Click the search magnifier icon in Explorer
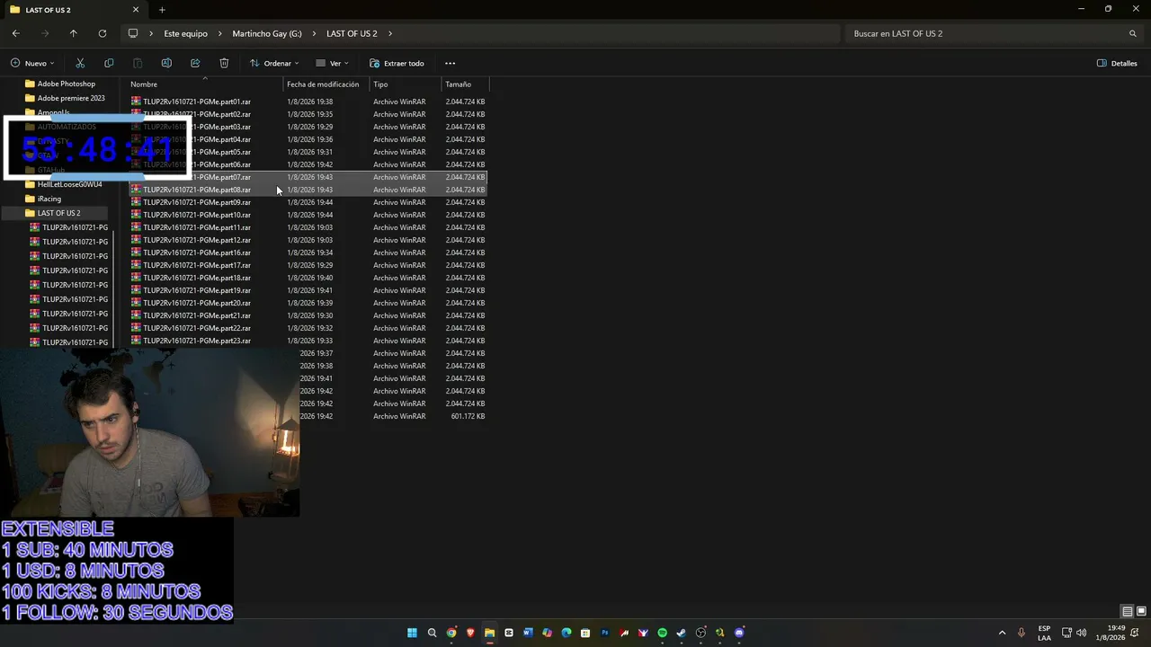Image resolution: width=1151 pixels, height=647 pixels. click(1133, 33)
